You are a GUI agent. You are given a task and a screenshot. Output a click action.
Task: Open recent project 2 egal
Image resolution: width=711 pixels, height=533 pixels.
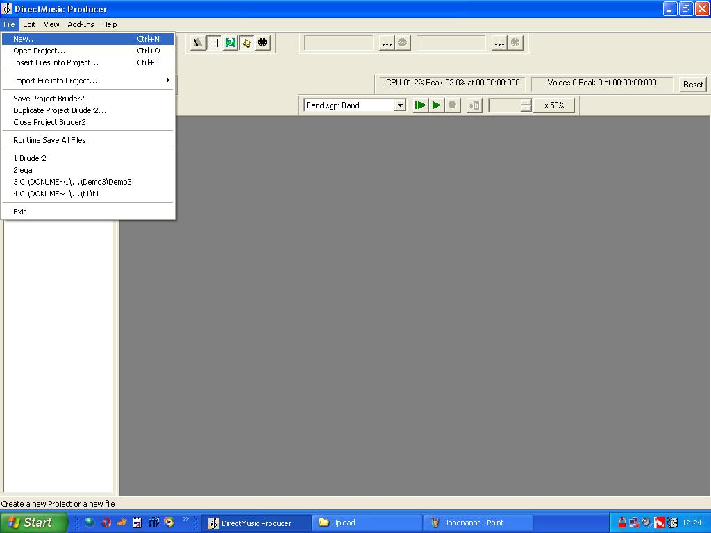24,170
